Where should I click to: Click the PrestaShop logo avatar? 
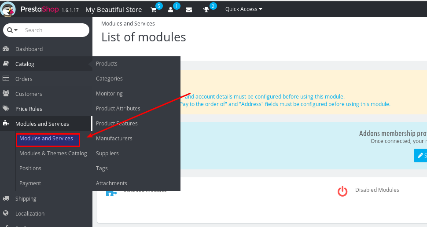[x=8, y=9]
